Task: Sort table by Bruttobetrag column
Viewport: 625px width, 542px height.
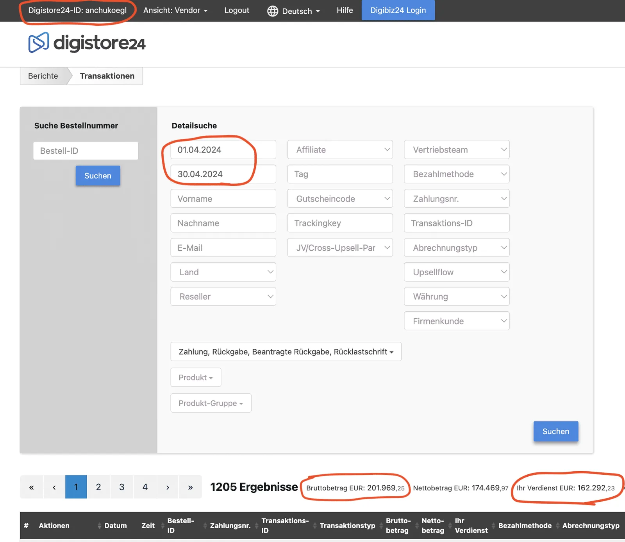Action: pos(398,526)
